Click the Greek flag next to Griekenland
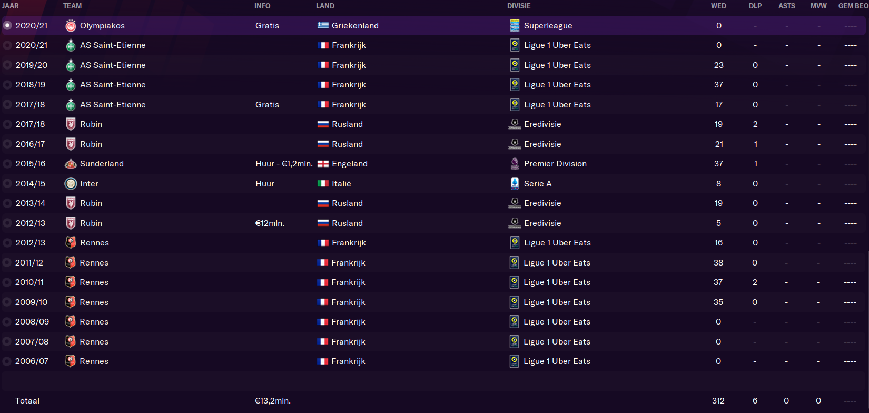The width and height of the screenshot is (869, 413). coord(323,25)
